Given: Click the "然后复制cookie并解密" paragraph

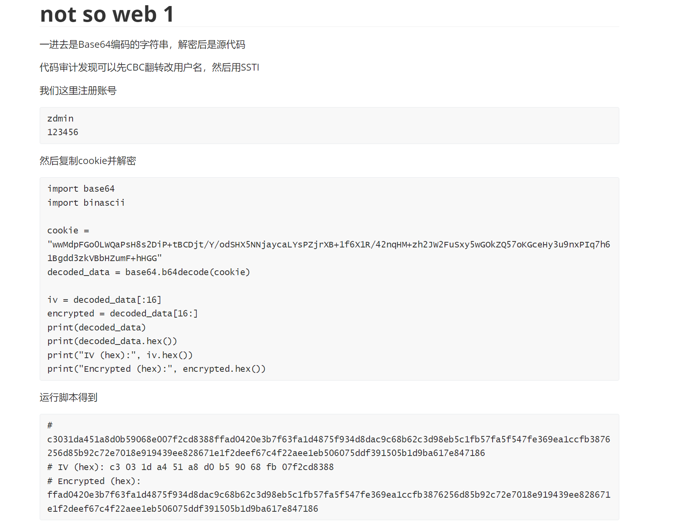Looking at the screenshot, I should point(88,161).
